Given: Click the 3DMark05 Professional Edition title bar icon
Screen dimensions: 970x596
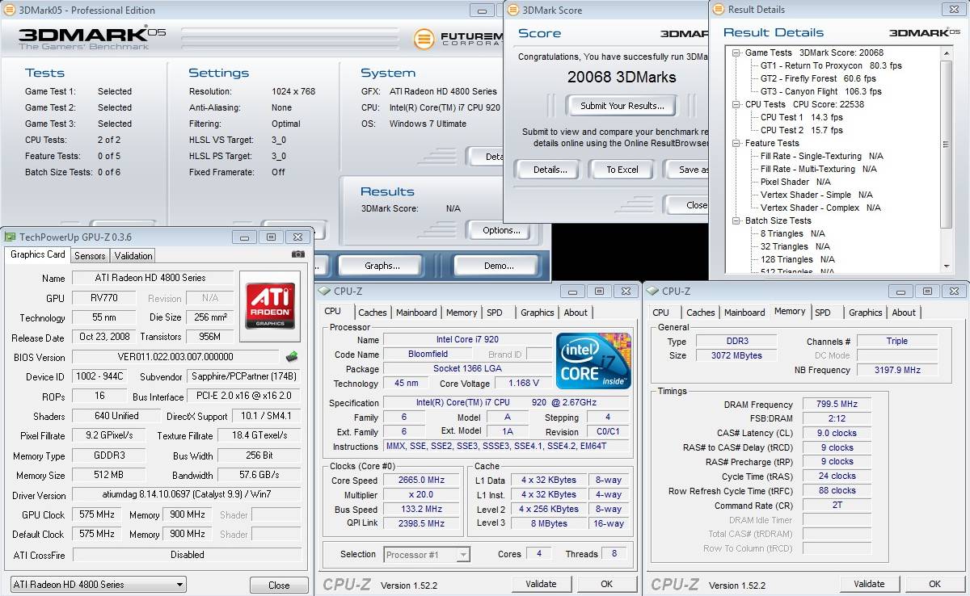Looking at the screenshot, I should point(9,10).
